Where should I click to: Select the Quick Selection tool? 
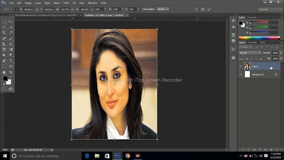coord(11,27)
